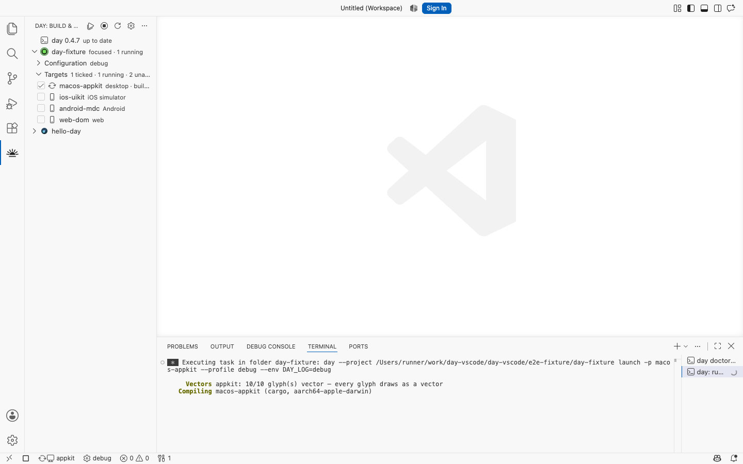
Task: Open notifications bell in status bar
Action: [x=734, y=458]
